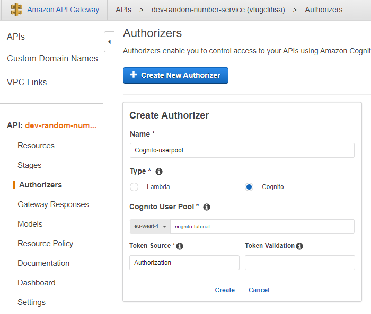Click Amazon API Gateway header link
The height and width of the screenshot is (314, 371).
[63, 10]
